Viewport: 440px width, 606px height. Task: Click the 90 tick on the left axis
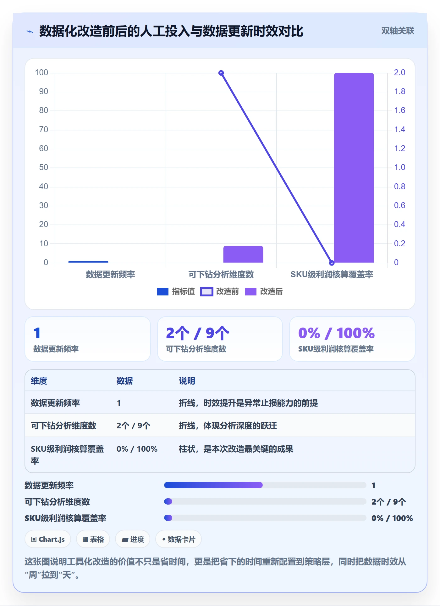pos(44,92)
